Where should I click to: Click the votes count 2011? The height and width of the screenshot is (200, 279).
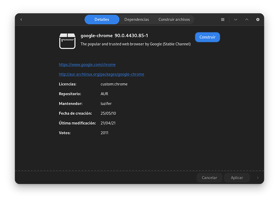click(x=104, y=133)
